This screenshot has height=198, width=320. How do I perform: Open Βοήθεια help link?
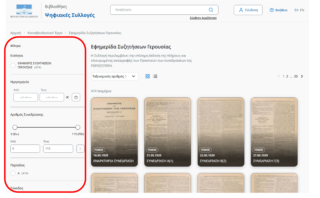pos(279,10)
